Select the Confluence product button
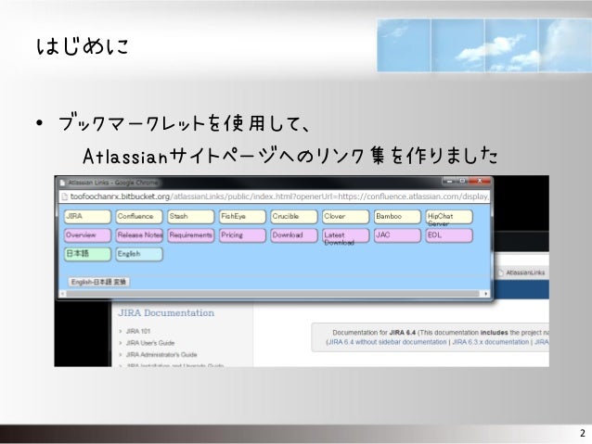 click(139, 217)
